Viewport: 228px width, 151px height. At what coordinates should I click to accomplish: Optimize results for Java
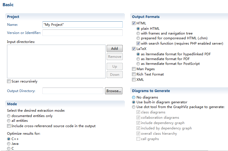coord(9,144)
